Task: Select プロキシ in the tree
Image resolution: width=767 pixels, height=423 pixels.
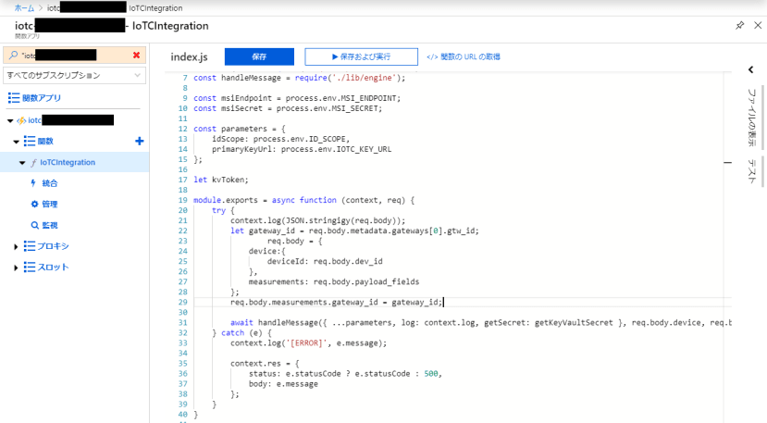Action: [54, 246]
